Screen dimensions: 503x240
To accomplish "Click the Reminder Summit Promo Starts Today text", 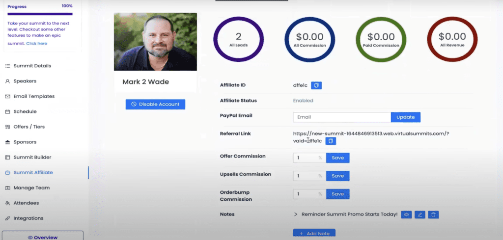I will tap(350, 214).
